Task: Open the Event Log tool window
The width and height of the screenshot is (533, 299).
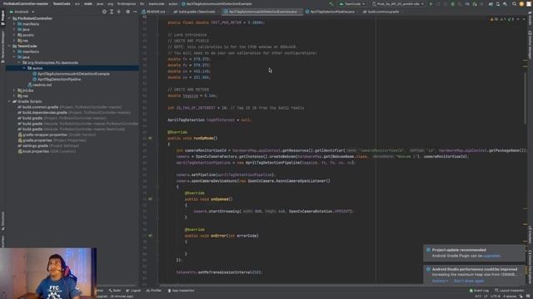Action: 479,291
